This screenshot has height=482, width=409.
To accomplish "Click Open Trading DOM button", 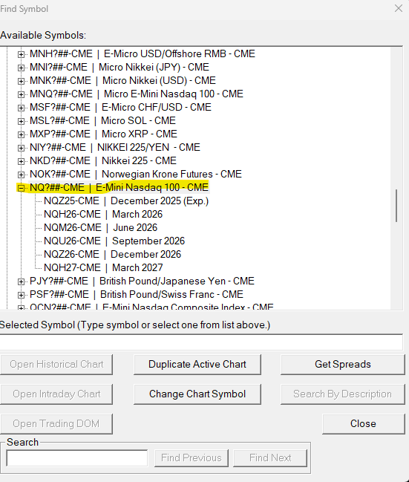I will click(x=56, y=424).
